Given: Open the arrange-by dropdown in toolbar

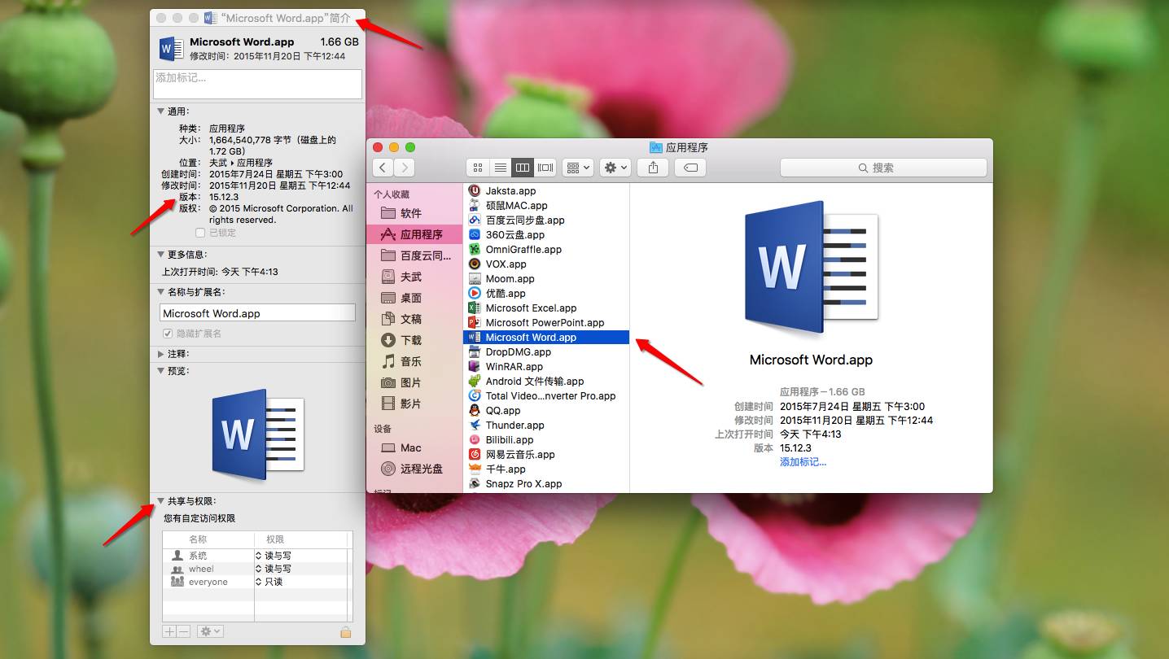Looking at the screenshot, I should tap(578, 168).
